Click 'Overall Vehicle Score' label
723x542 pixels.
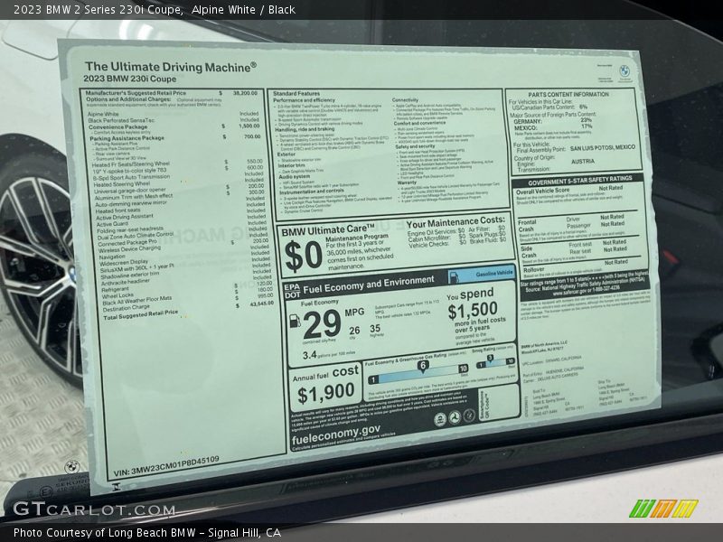543,191
